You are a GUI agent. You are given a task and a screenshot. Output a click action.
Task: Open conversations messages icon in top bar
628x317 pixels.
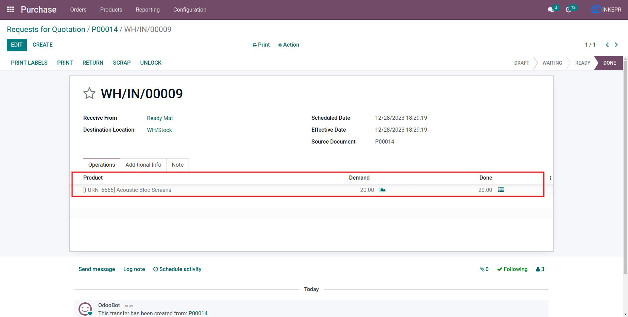551,10
